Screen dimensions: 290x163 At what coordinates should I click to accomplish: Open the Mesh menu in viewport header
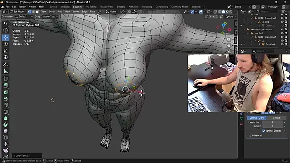[x=68, y=12]
